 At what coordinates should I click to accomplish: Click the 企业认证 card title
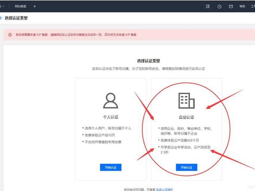click(186, 117)
